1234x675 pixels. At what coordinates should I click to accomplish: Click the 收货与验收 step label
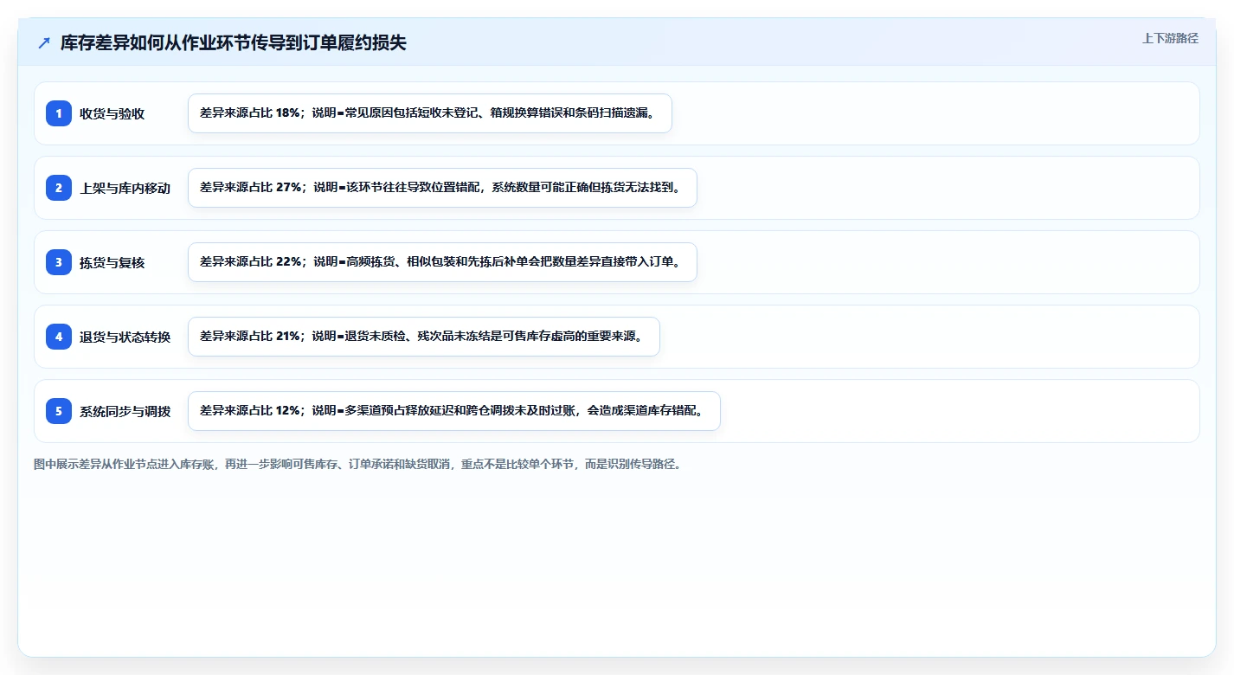tap(112, 114)
